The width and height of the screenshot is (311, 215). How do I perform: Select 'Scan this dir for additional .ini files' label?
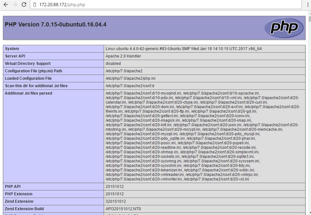tap(36, 86)
